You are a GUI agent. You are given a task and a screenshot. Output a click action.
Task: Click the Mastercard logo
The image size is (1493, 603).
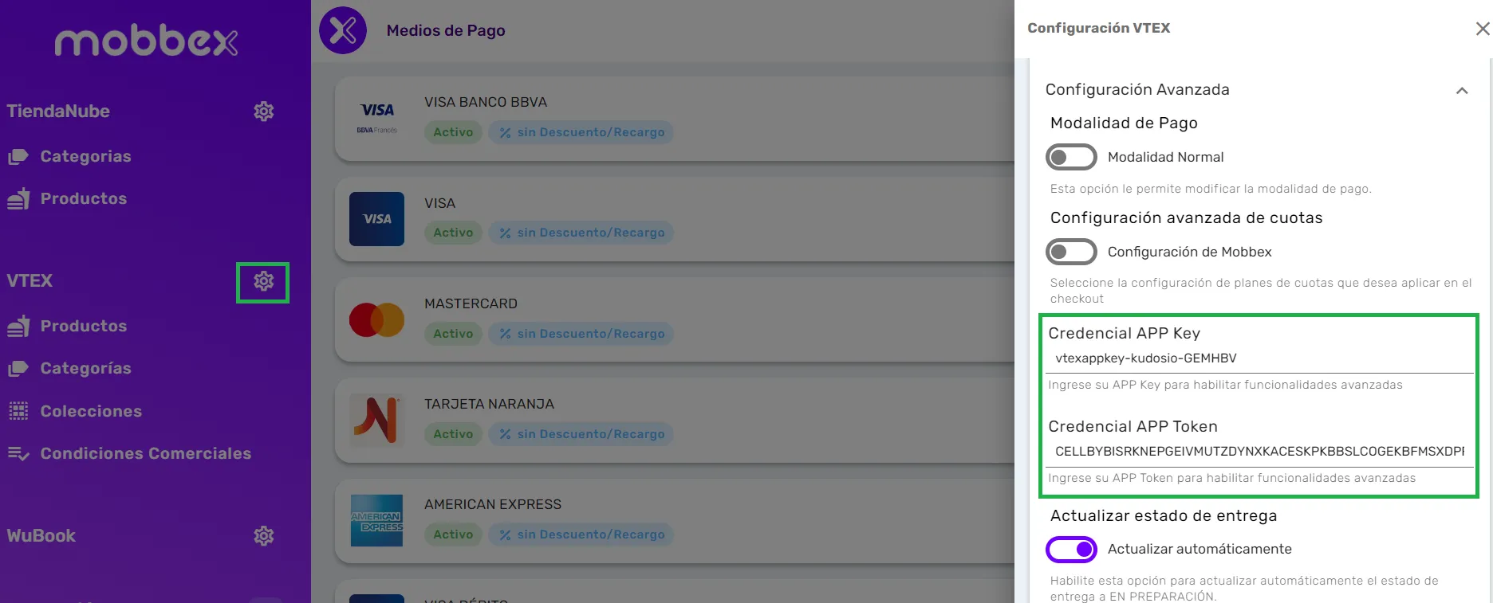coord(377,319)
